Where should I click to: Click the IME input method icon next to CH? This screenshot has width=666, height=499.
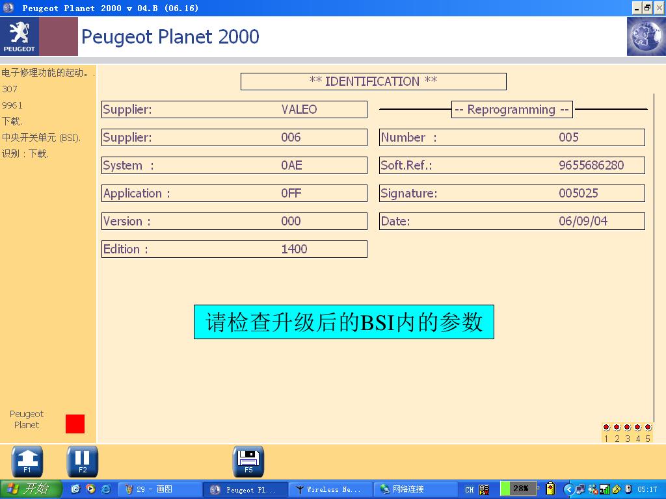tap(484, 490)
